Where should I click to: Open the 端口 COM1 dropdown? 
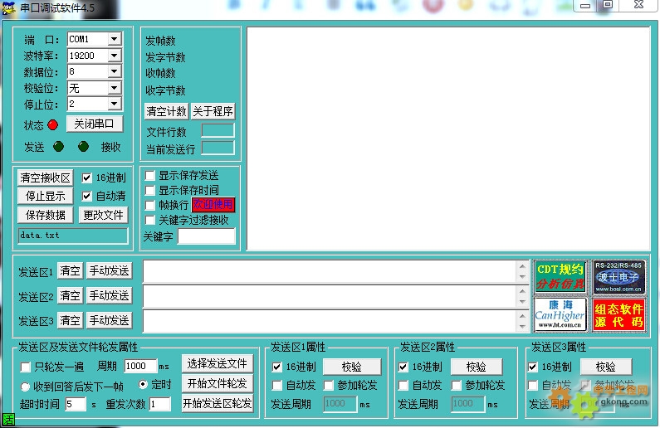[x=114, y=39]
